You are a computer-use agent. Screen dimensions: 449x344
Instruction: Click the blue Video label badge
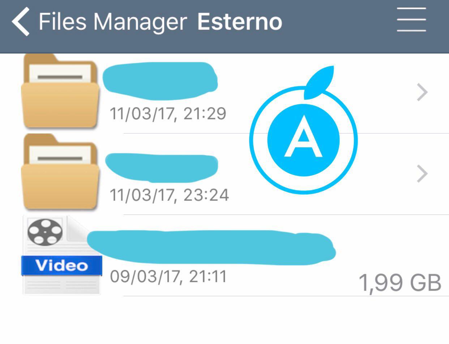click(x=62, y=266)
